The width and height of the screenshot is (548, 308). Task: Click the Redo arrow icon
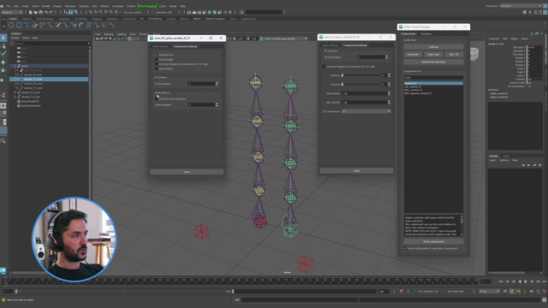(51, 12)
